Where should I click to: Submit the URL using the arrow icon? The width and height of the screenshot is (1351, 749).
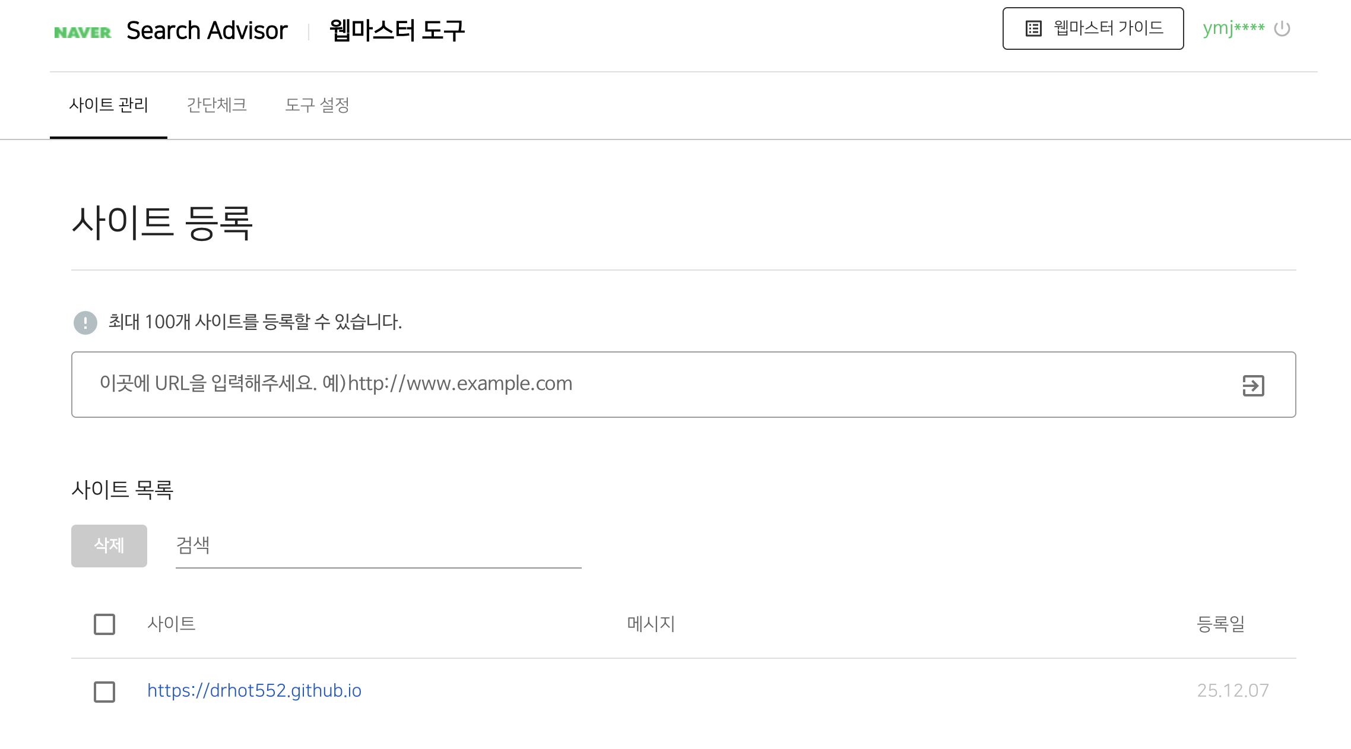(1252, 385)
